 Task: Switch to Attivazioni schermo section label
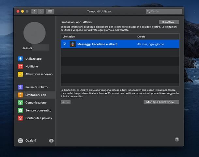39,74
